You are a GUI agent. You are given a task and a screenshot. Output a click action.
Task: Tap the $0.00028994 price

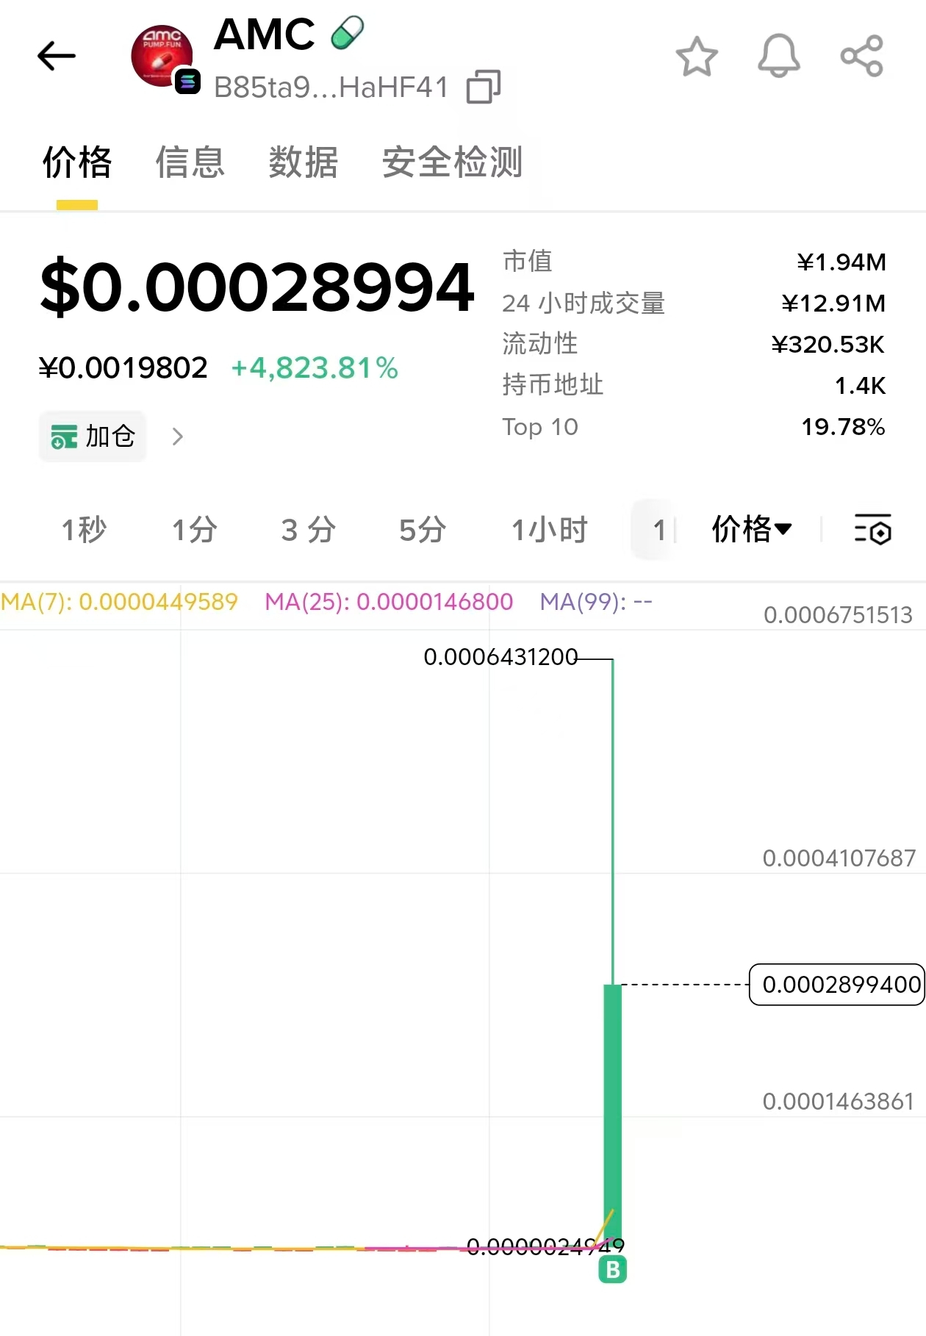coord(257,287)
